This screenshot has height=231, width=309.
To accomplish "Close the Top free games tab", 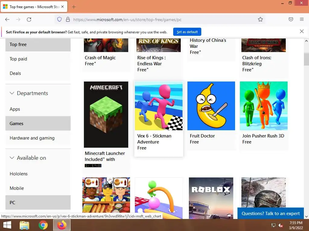I will (62, 7).
